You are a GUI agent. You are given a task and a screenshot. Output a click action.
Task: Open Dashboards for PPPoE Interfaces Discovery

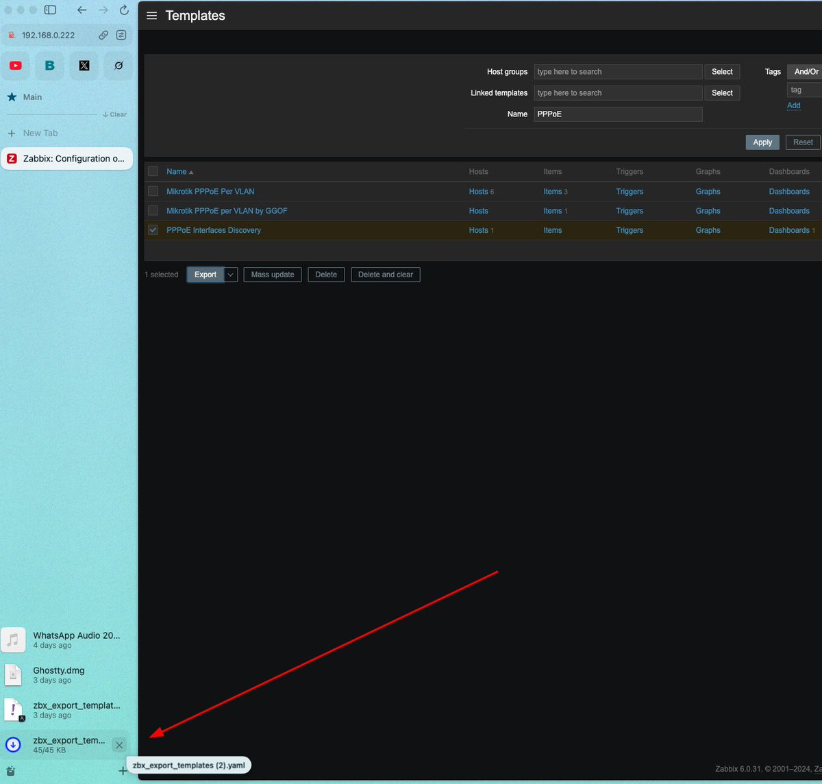point(789,230)
